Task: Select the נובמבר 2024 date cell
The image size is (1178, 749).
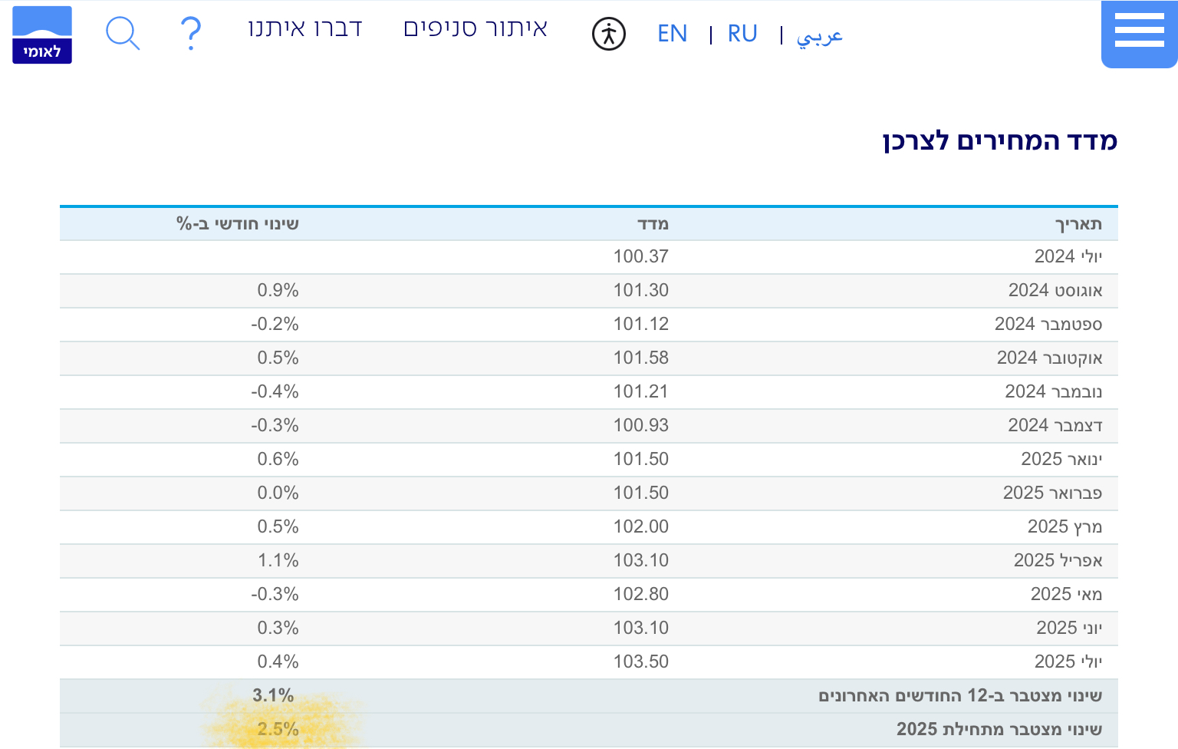Action: 1054,391
